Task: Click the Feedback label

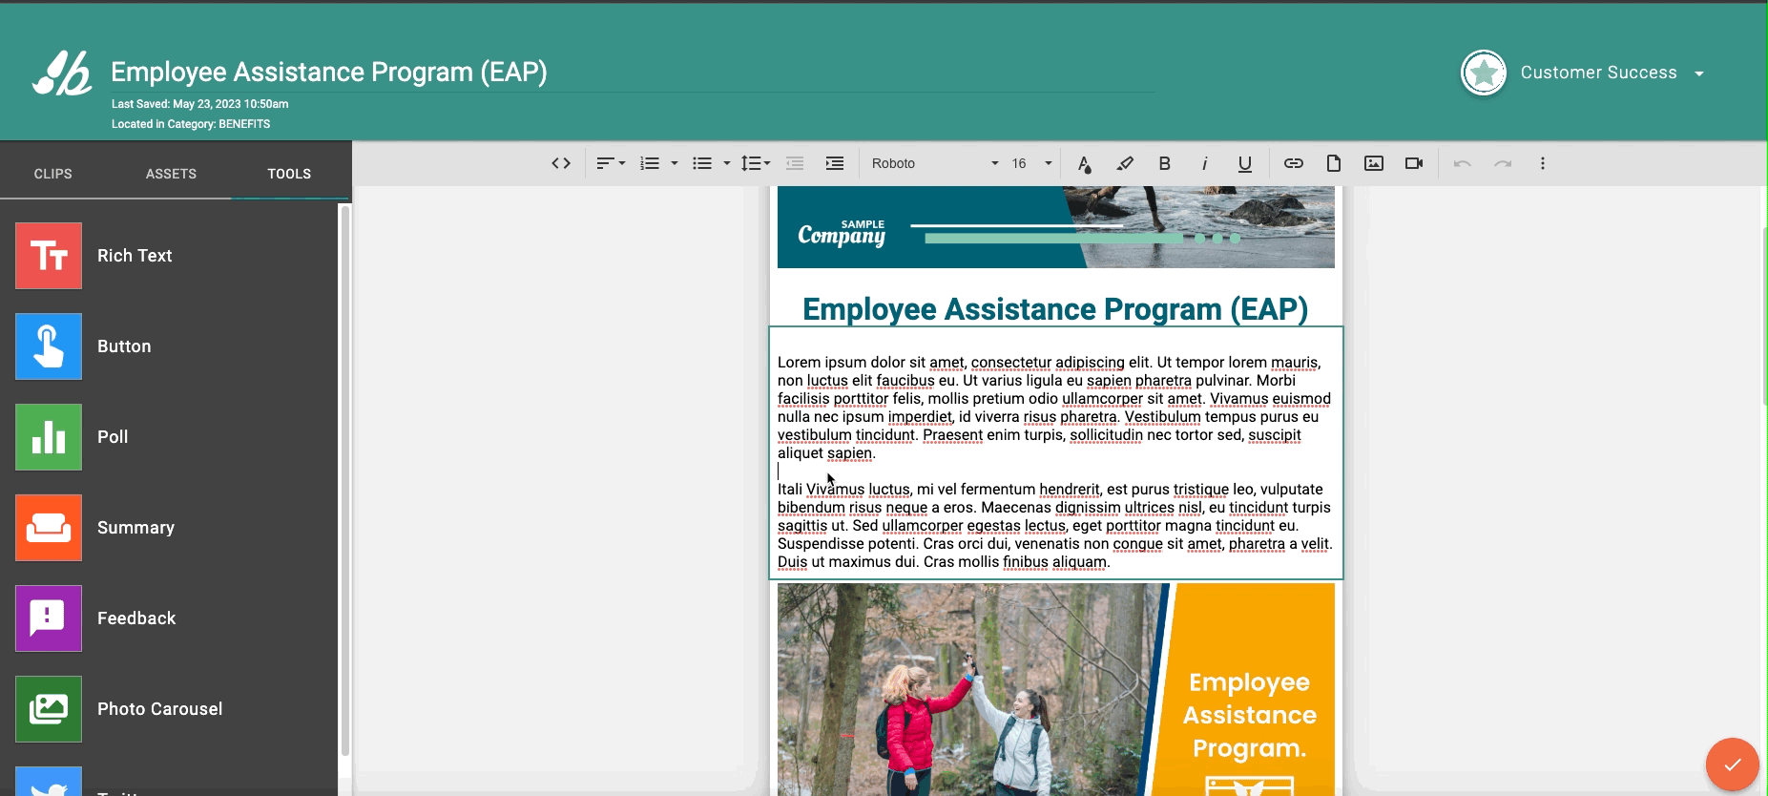Action: tap(136, 618)
